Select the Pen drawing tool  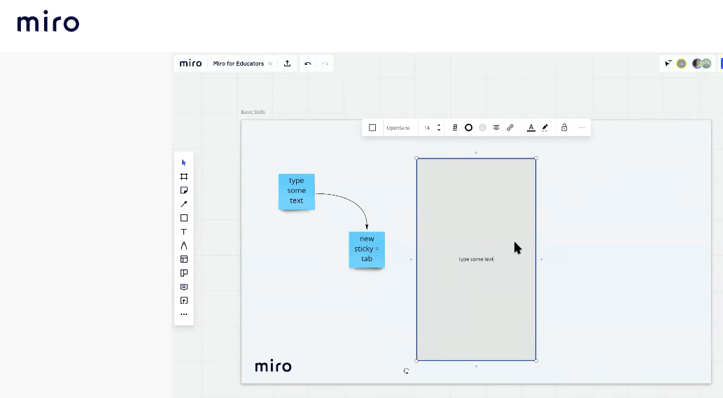[184, 246]
